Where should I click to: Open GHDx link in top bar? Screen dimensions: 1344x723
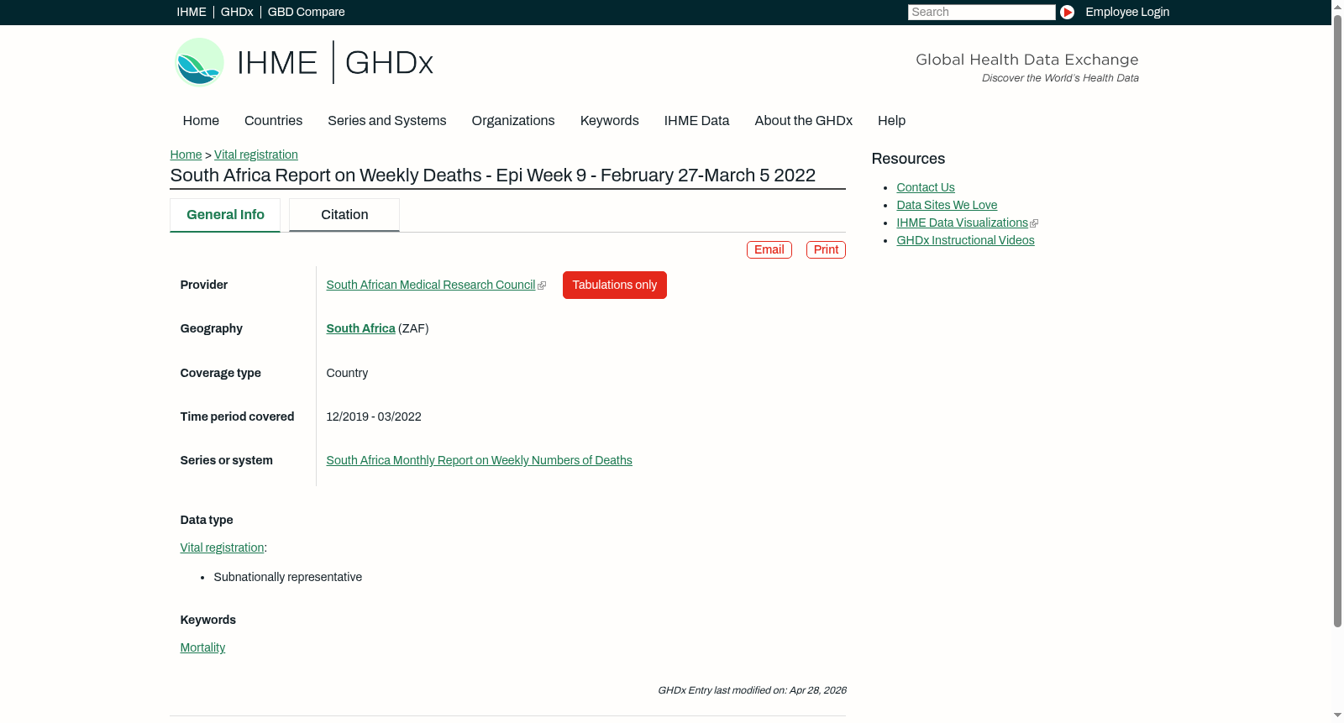(237, 12)
